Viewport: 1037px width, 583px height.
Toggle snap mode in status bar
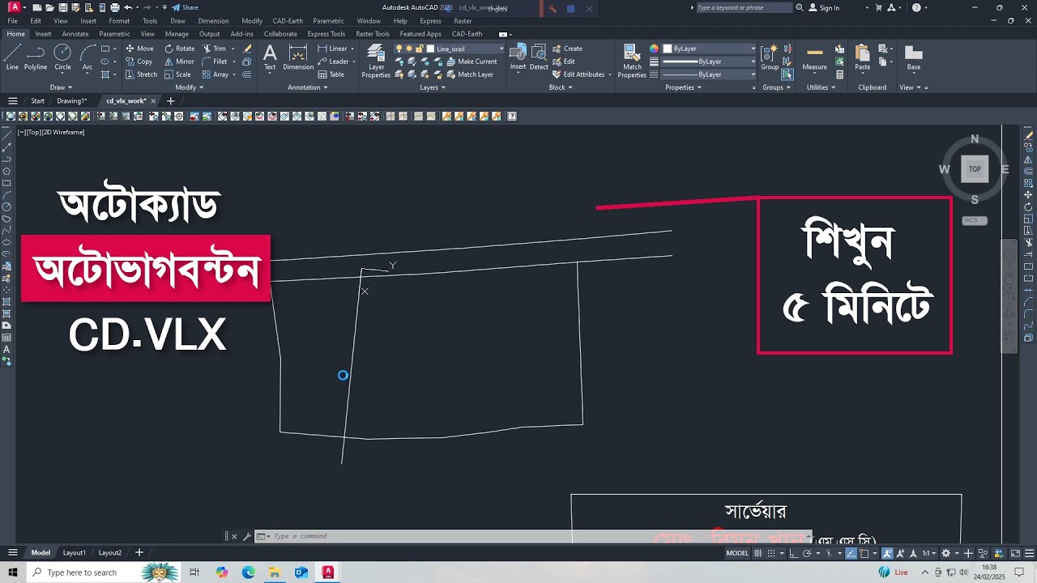(770, 553)
